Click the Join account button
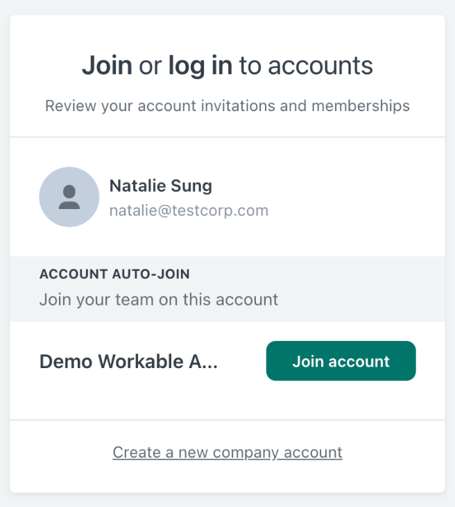The width and height of the screenshot is (455, 507). 341,361
